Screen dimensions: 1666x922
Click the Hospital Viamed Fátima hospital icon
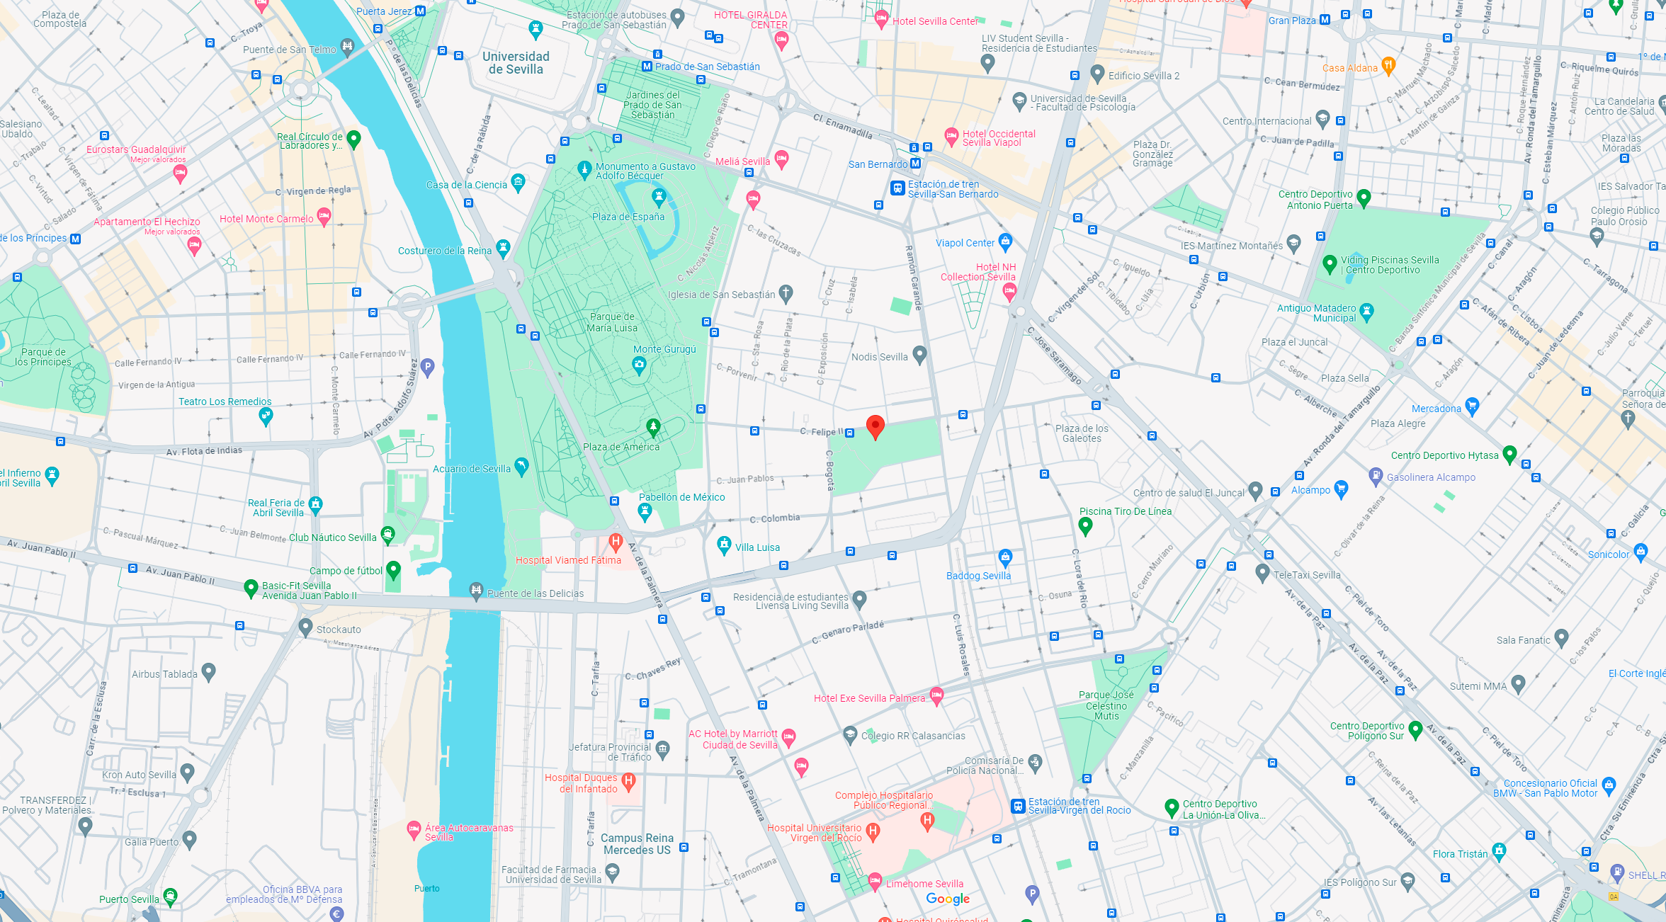coord(616,542)
